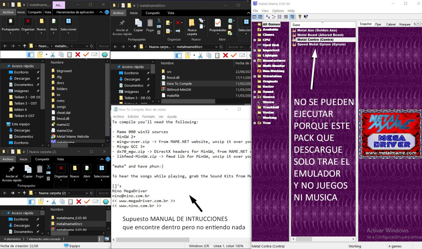Image resolution: width=422 pixels, height=249 pixels.
Task: Open Seleccionar dropdown in metalmame window ribbon
Action: click(69, 29)
